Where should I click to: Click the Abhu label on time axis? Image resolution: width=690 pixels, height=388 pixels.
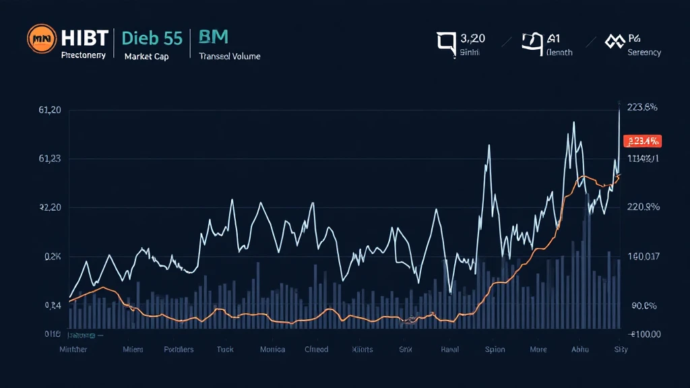(x=580, y=349)
